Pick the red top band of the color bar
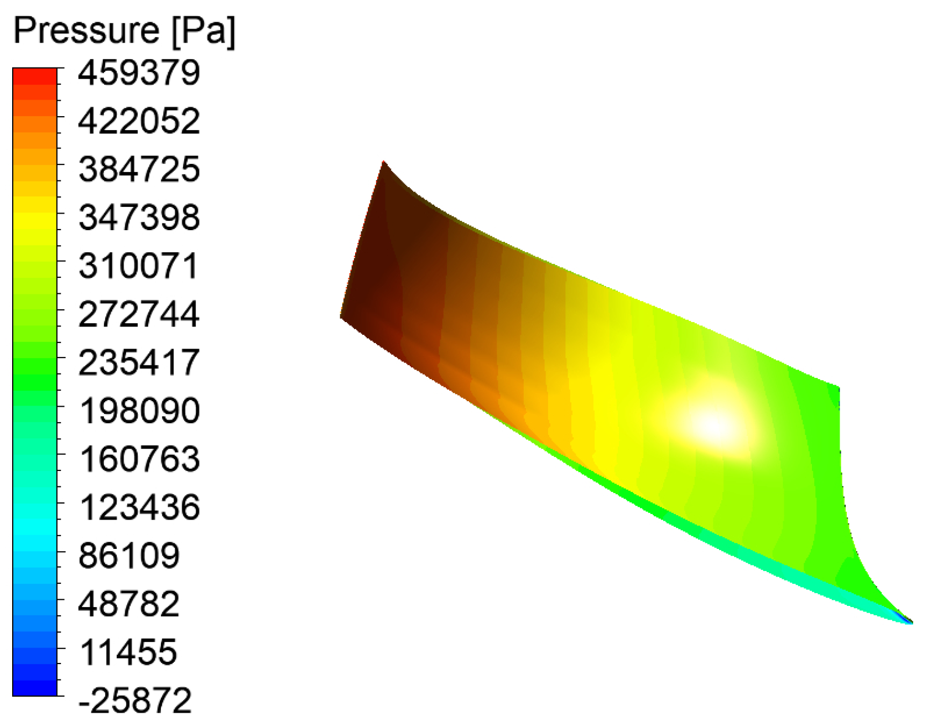927x726 pixels. click(34, 76)
